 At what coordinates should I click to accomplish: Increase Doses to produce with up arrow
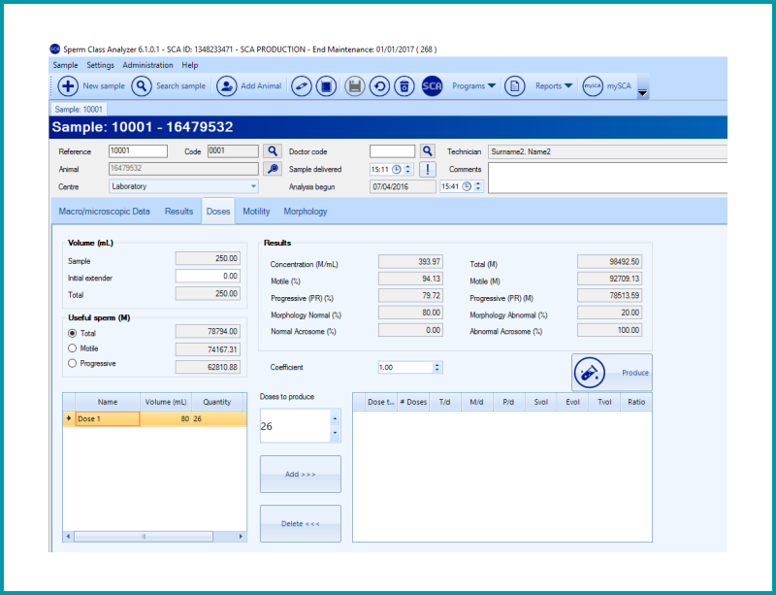(x=335, y=419)
